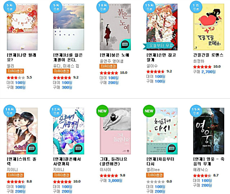This screenshot has width=230, height=194.
Task: Click author name 설이수
Action: [x=152, y=66]
